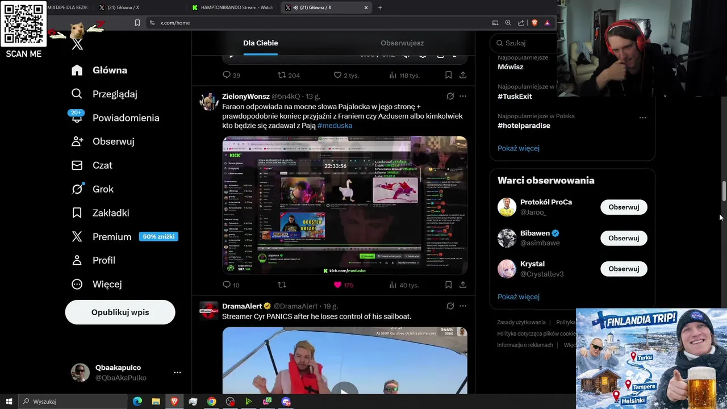Screen dimensions: 727x409
Task: Open more options on DramaAlert post
Action: (463, 306)
